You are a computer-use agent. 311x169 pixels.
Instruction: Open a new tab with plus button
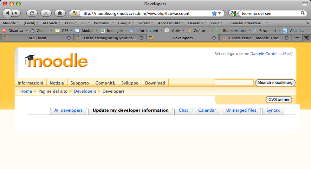pos(297,38)
